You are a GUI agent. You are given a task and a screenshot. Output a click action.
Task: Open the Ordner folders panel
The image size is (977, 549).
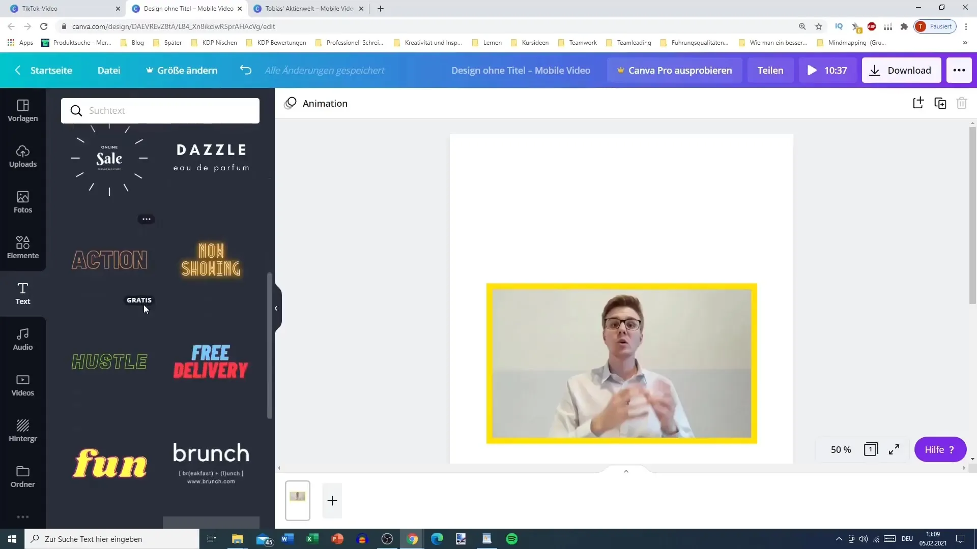23,476
